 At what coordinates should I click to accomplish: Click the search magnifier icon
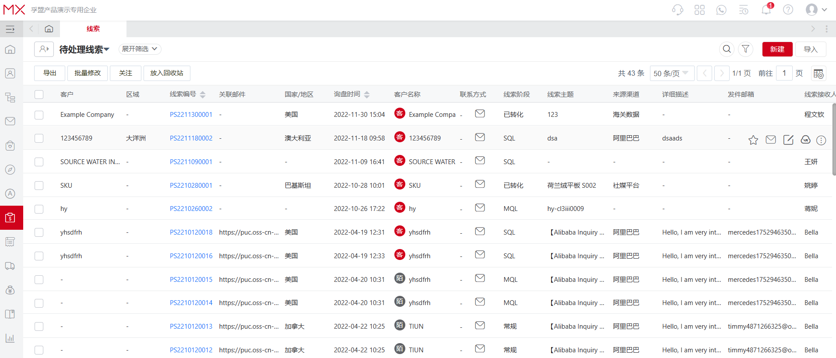click(x=727, y=49)
